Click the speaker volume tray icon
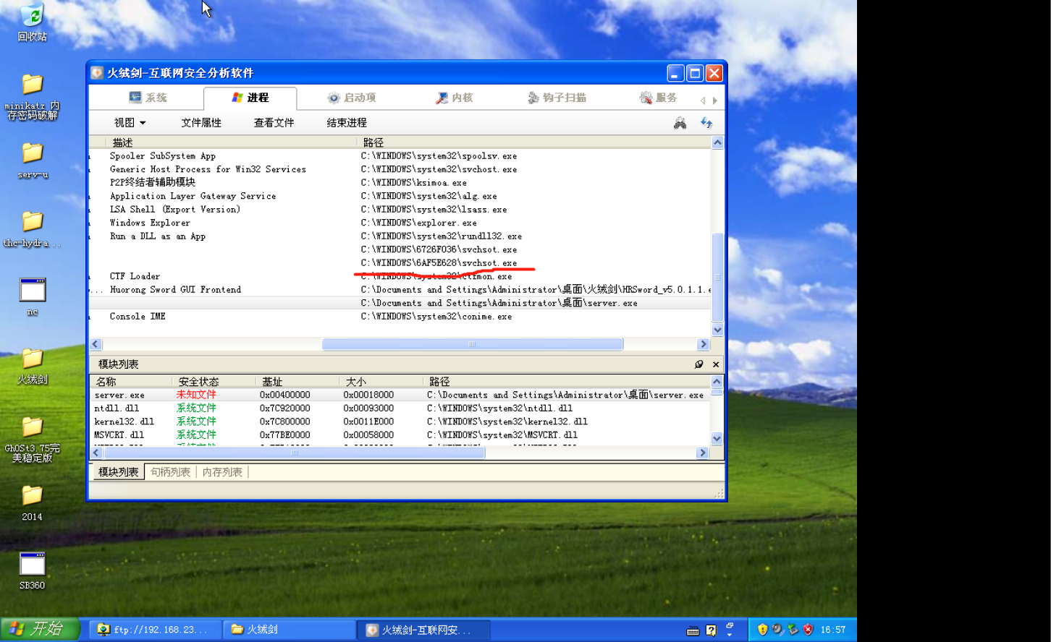The height and width of the screenshot is (642, 1051). (777, 630)
